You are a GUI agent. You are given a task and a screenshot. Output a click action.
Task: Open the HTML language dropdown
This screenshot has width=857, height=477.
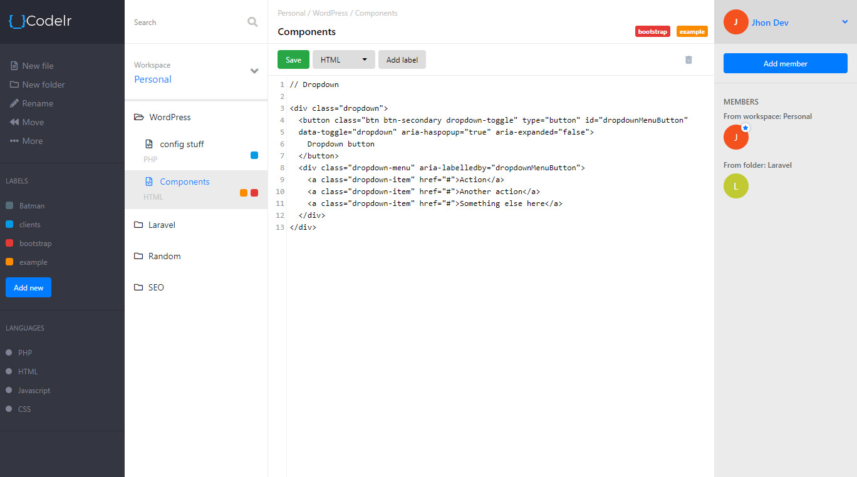(343, 60)
